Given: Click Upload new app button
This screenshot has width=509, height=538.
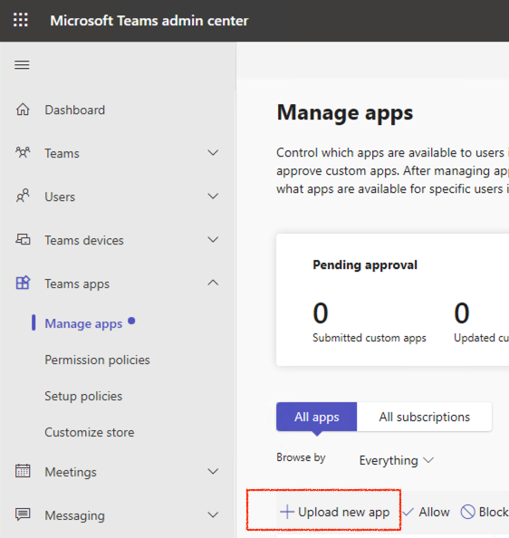Looking at the screenshot, I should 334,512.
